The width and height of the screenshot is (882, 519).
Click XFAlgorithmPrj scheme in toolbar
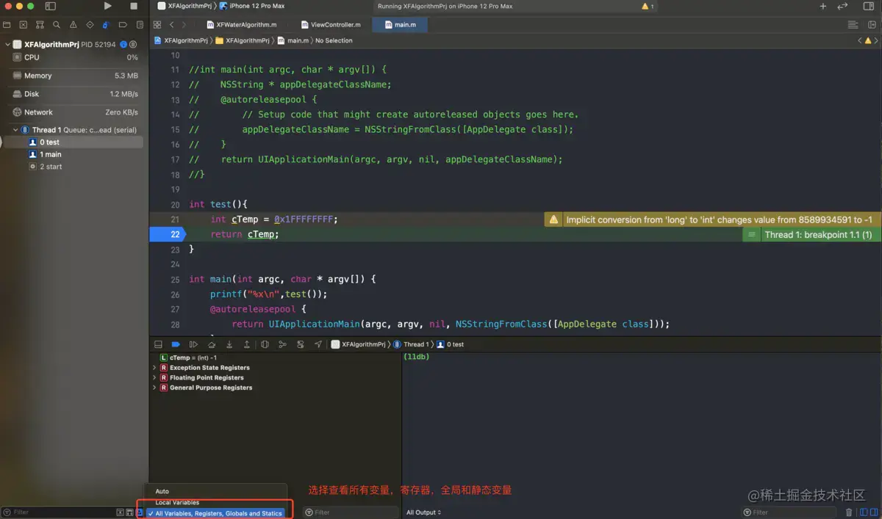[183, 6]
